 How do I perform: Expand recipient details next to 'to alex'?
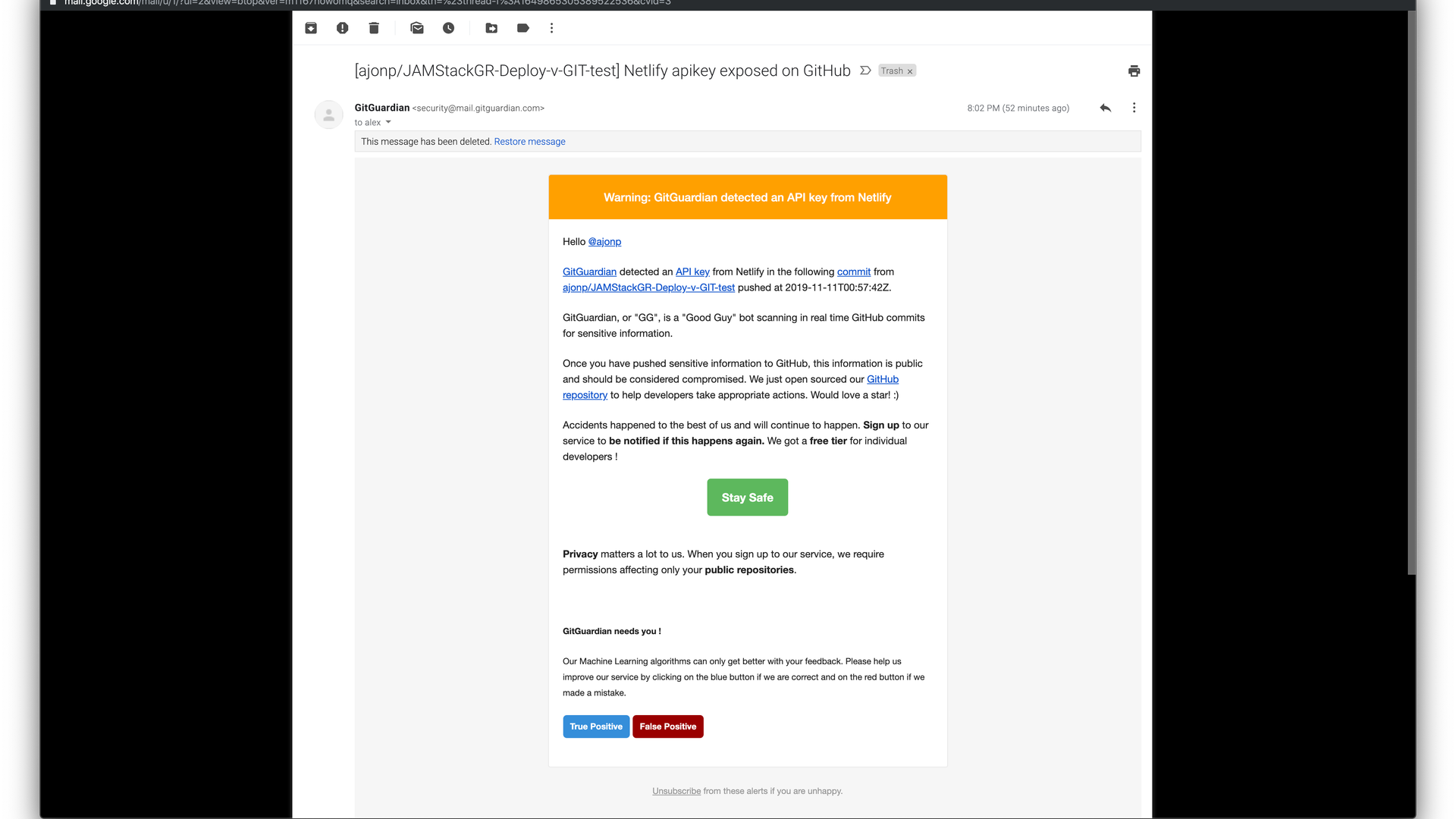click(x=388, y=122)
